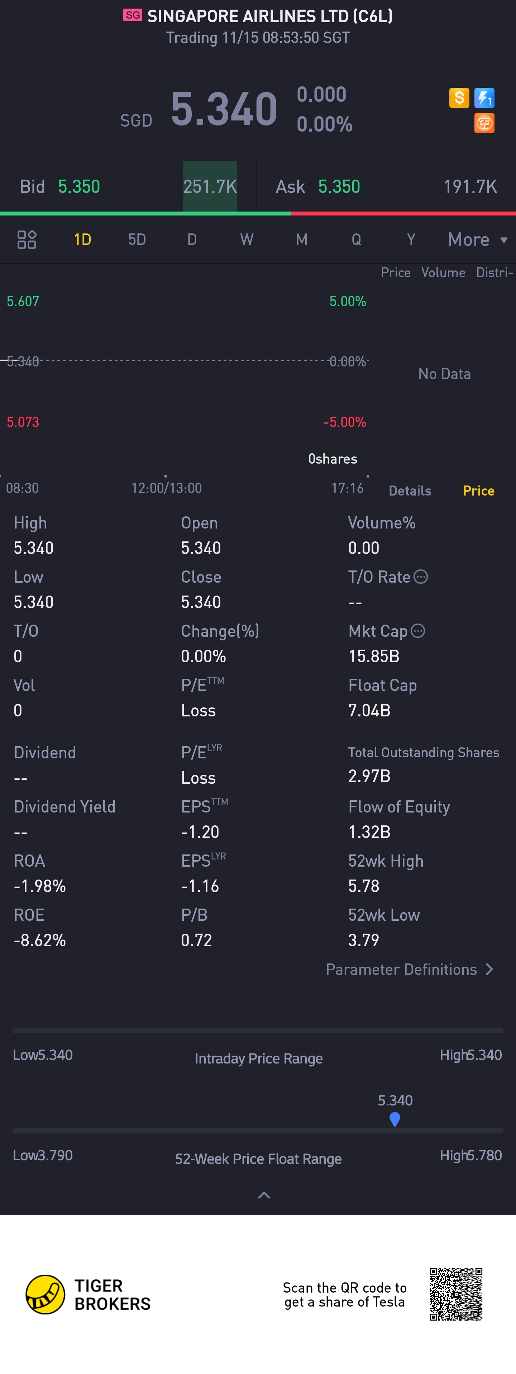Switch to the W weekly chart tab
The width and height of the screenshot is (516, 1374).
pyautogui.click(x=247, y=240)
